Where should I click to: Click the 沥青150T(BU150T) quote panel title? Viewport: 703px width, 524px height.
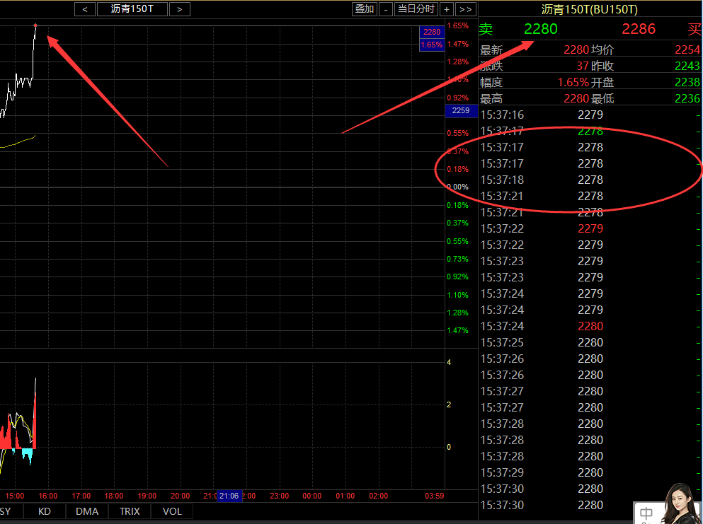tap(589, 9)
